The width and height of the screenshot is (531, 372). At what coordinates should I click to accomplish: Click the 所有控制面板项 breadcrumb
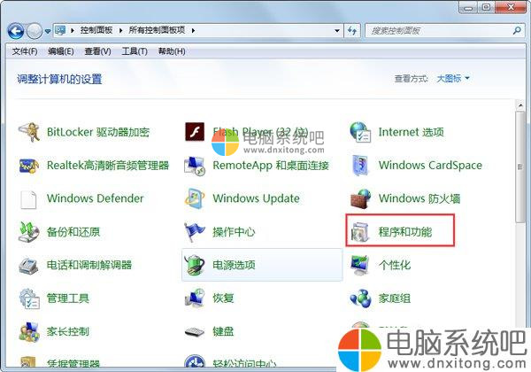coord(157,30)
